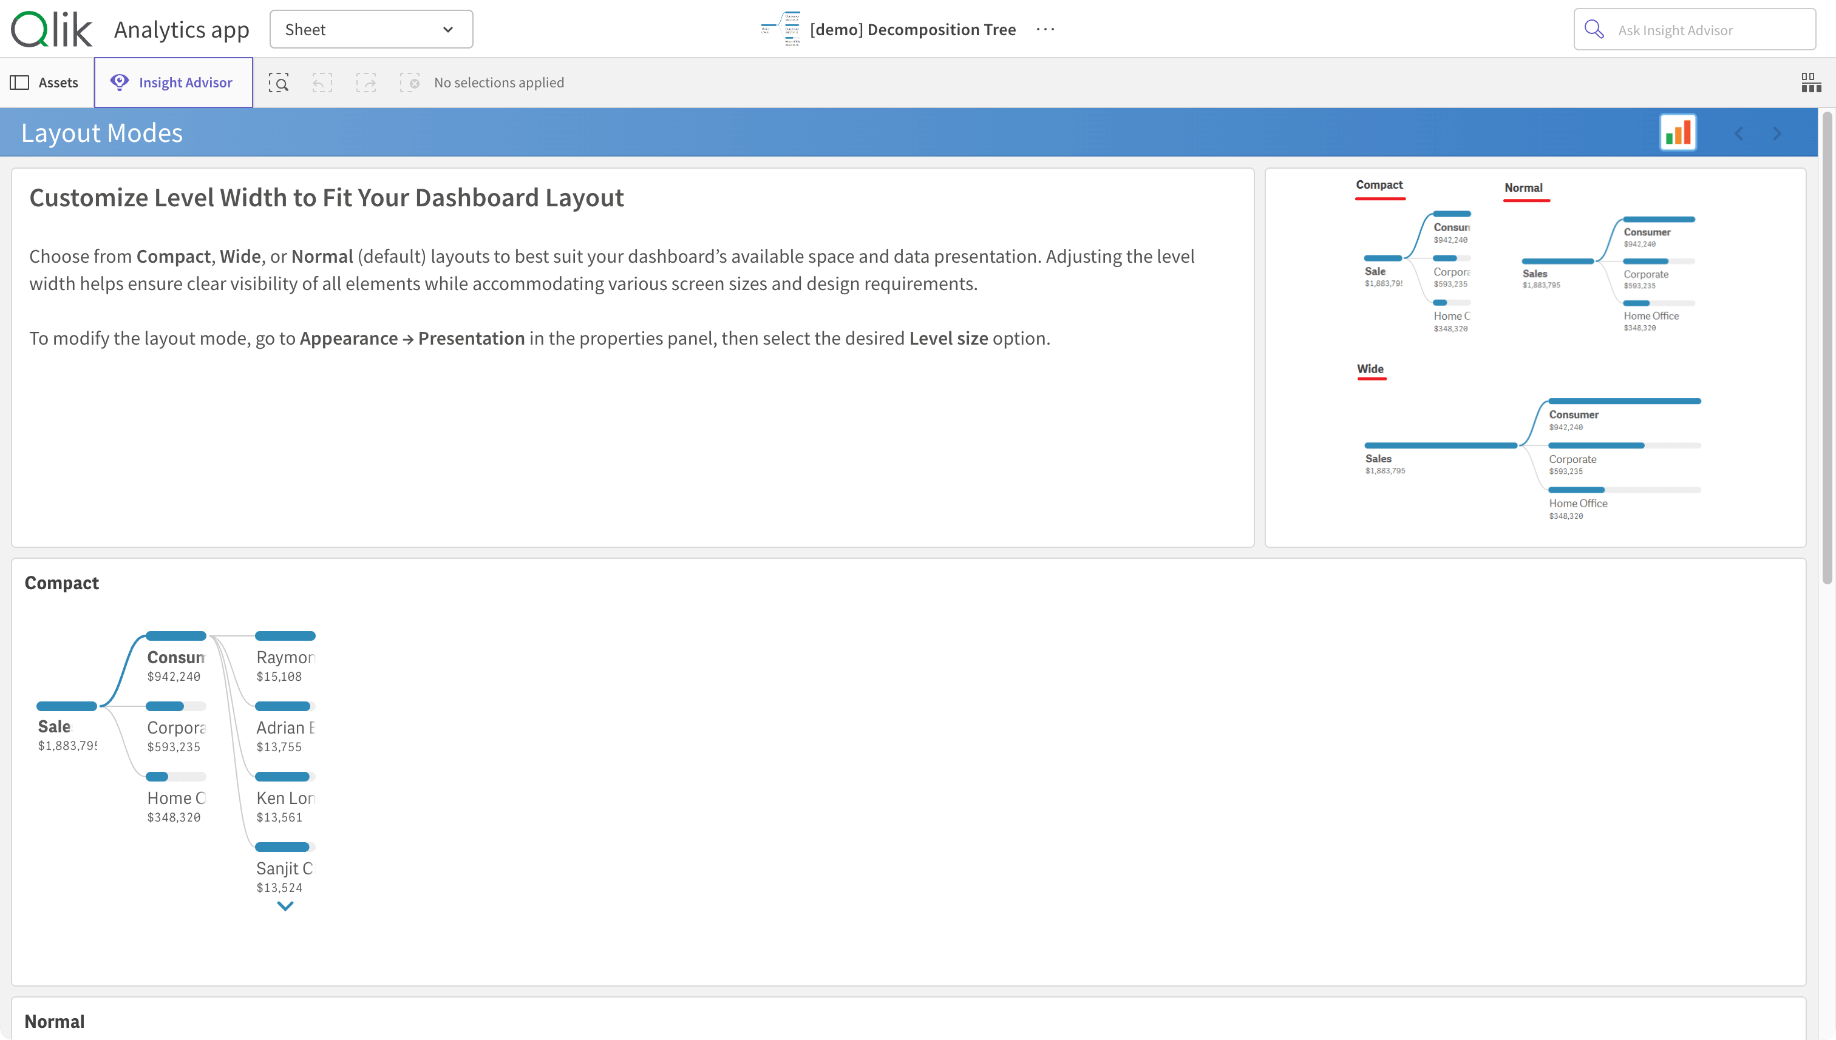This screenshot has height=1040, width=1836.
Task: Open the app options three-dot menu
Action: (1045, 29)
